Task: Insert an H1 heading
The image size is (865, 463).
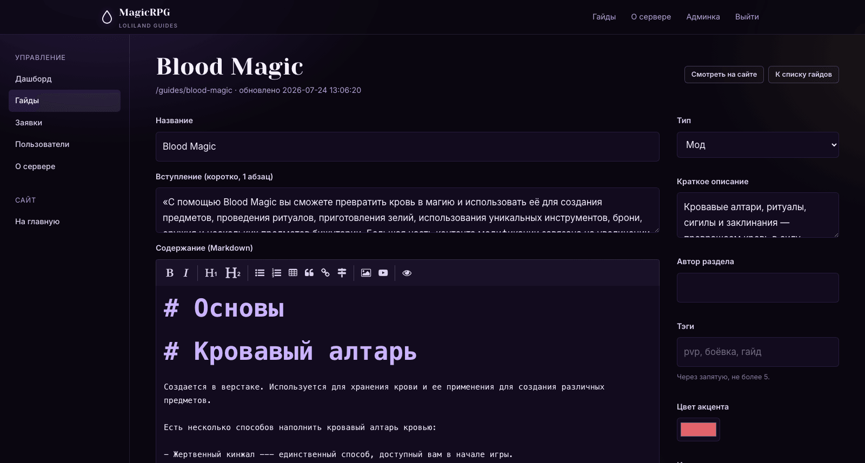Action: pos(211,273)
